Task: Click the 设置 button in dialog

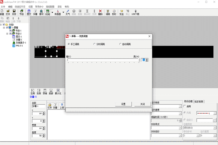Action: [x=123, y=104]
